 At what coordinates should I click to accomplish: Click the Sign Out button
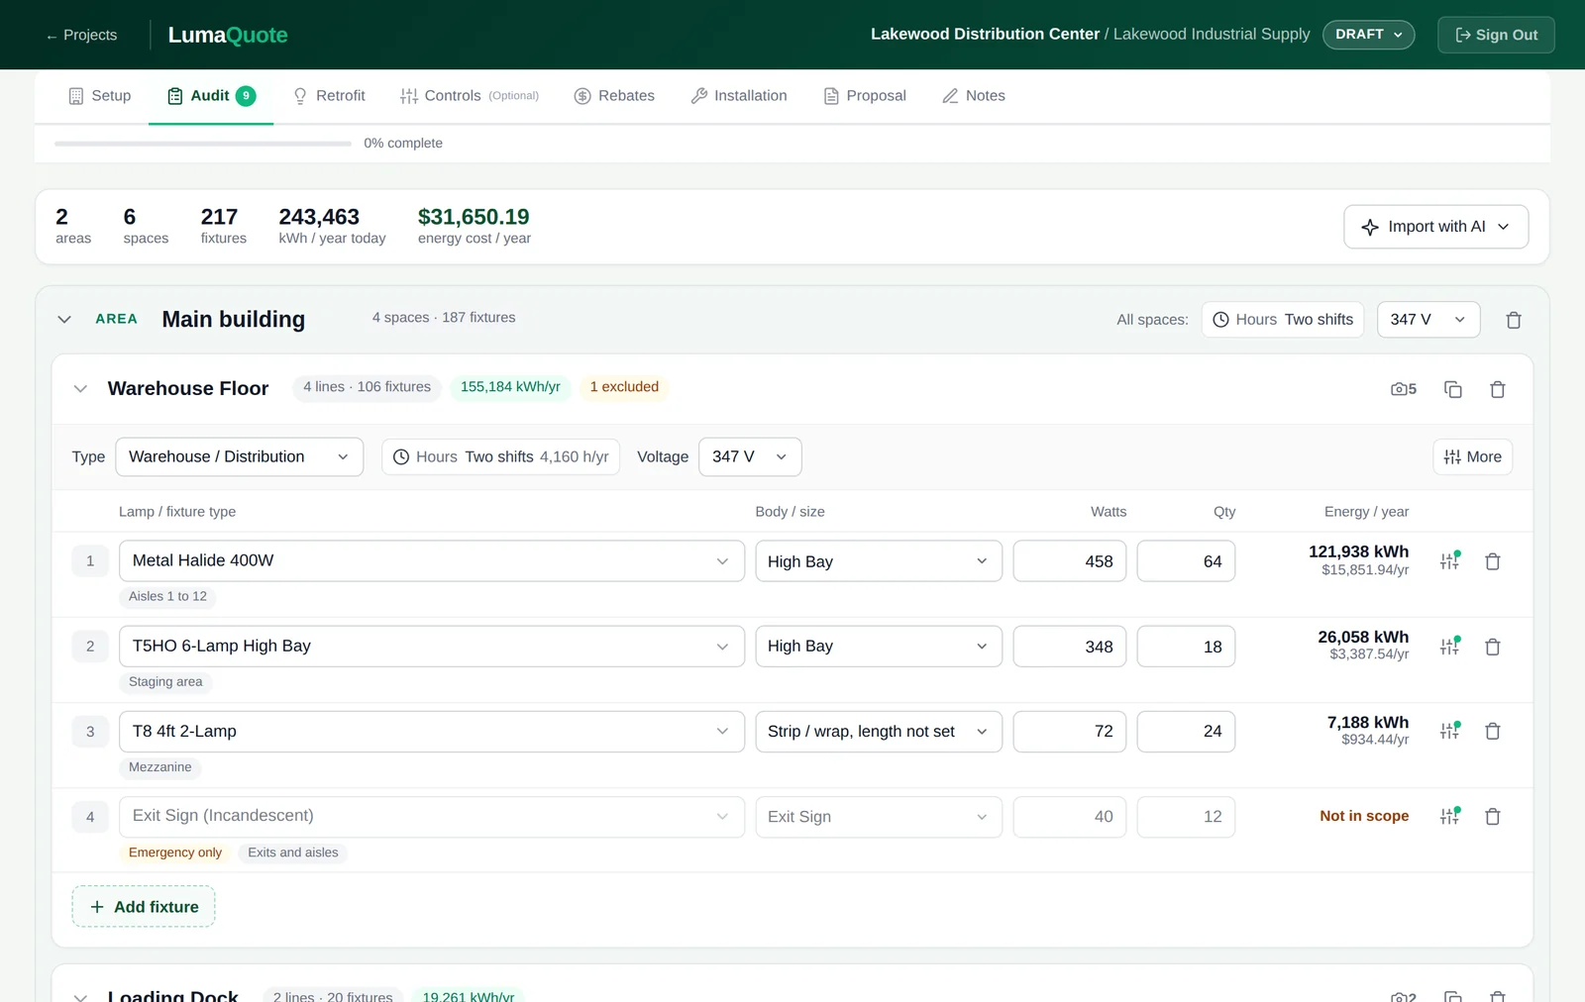coord(1496,35)
